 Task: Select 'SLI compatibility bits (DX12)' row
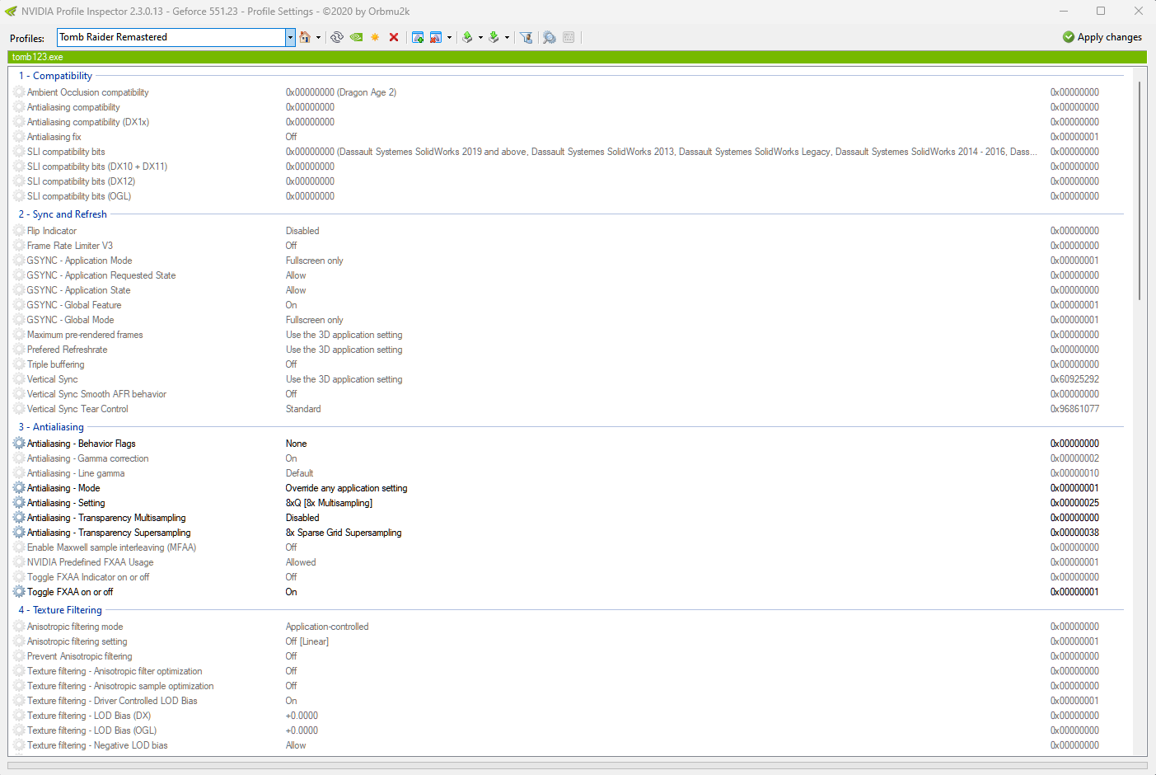(569, 181)
